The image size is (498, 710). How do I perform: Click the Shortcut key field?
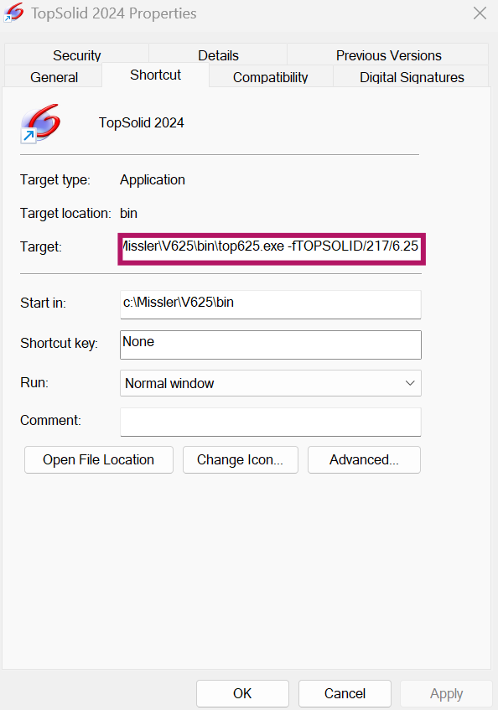pos(271,345)
